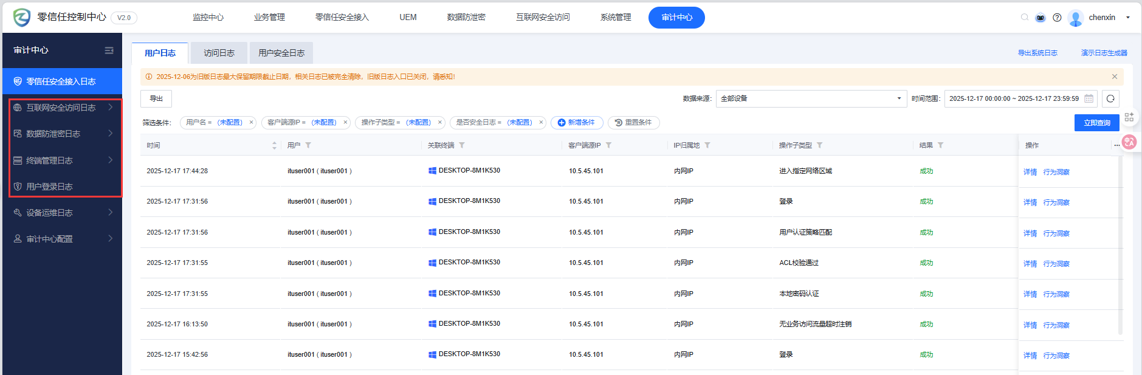
Task: Open 系统管理 in top navigation
Action: pyautogui.click(x=615, y=18)
